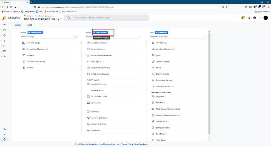Open Account Change History

(36, 62)
